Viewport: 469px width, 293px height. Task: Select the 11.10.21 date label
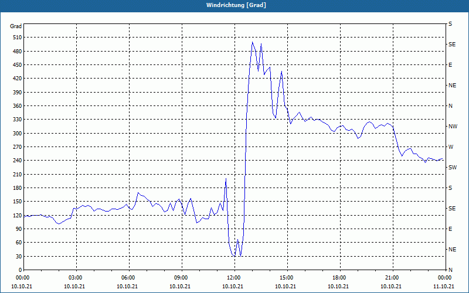(x=444, y=287)
